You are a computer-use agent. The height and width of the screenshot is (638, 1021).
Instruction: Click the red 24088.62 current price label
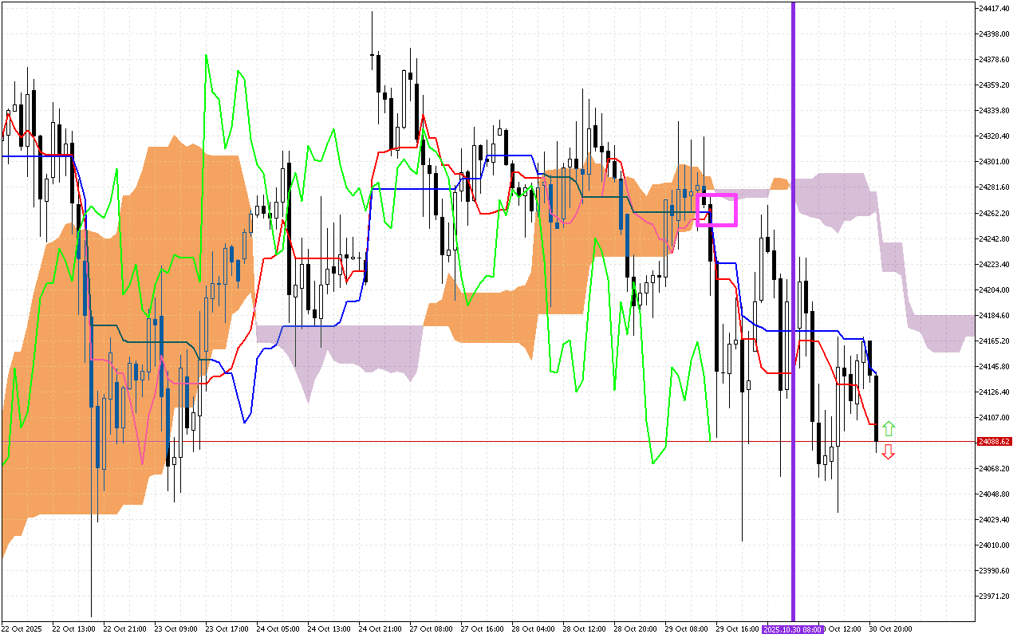coord(994,441)
